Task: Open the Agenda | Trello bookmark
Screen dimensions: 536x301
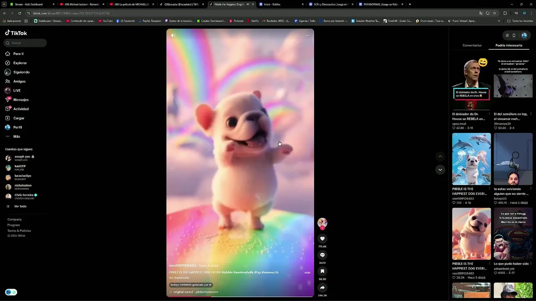Action: (x=305, y=21)
